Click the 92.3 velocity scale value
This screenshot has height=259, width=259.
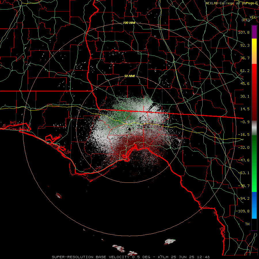coord(245,45)
